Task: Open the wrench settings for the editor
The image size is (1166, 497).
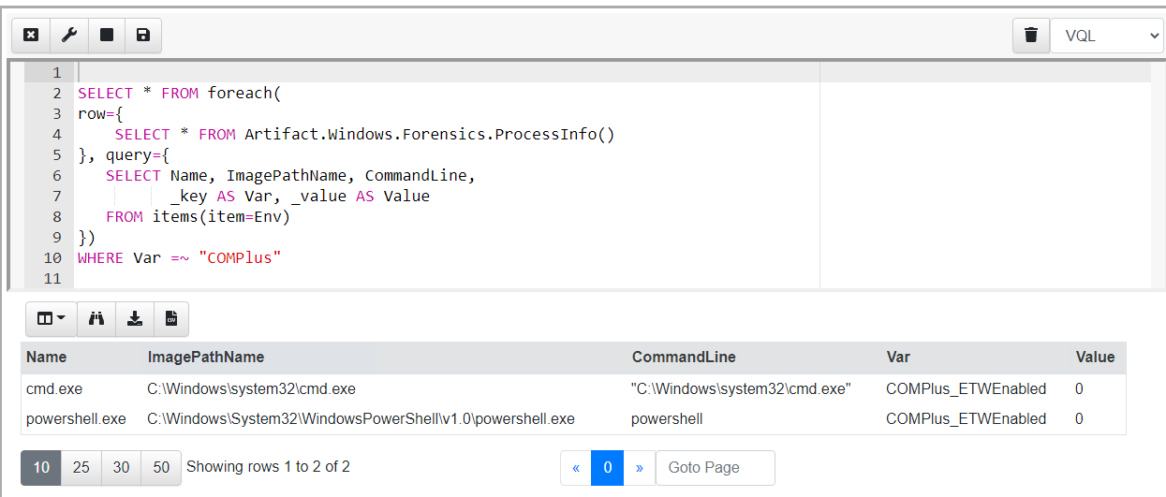Action: pyautogui.click(x=68, y=36)
